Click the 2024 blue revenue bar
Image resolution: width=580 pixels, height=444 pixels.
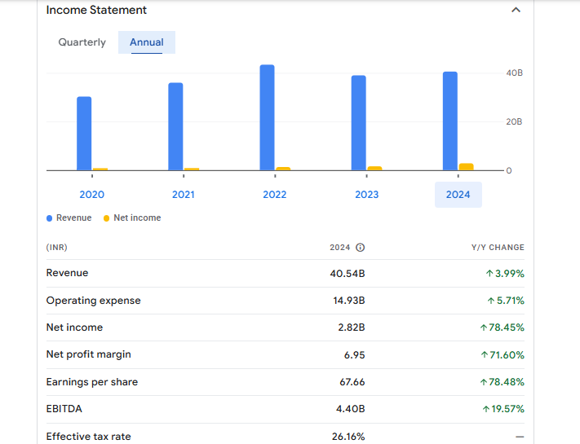[450, 121]
